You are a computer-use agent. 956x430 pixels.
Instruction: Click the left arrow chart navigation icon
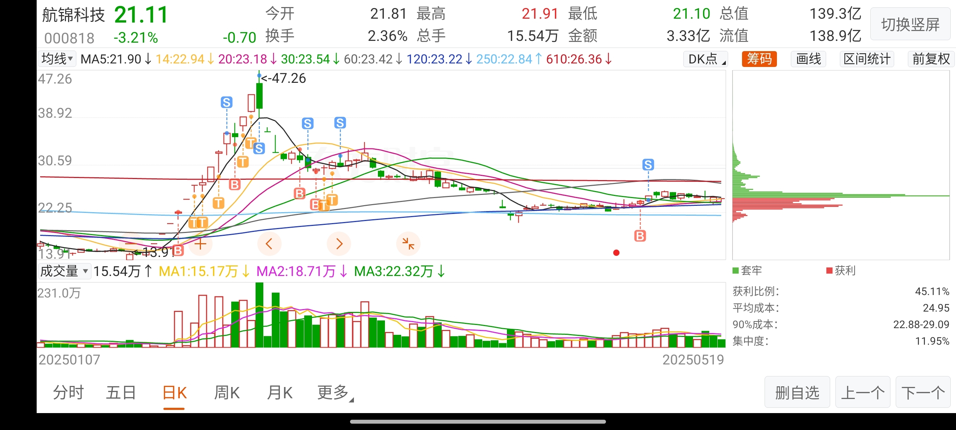[x=269, y=244]
